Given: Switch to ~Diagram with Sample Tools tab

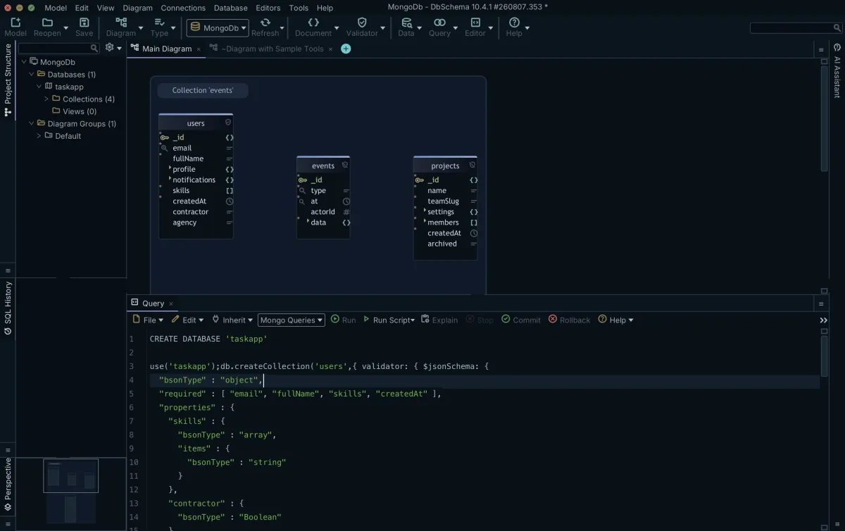Looking at the screenshot, I should click(x=272, y=49).
